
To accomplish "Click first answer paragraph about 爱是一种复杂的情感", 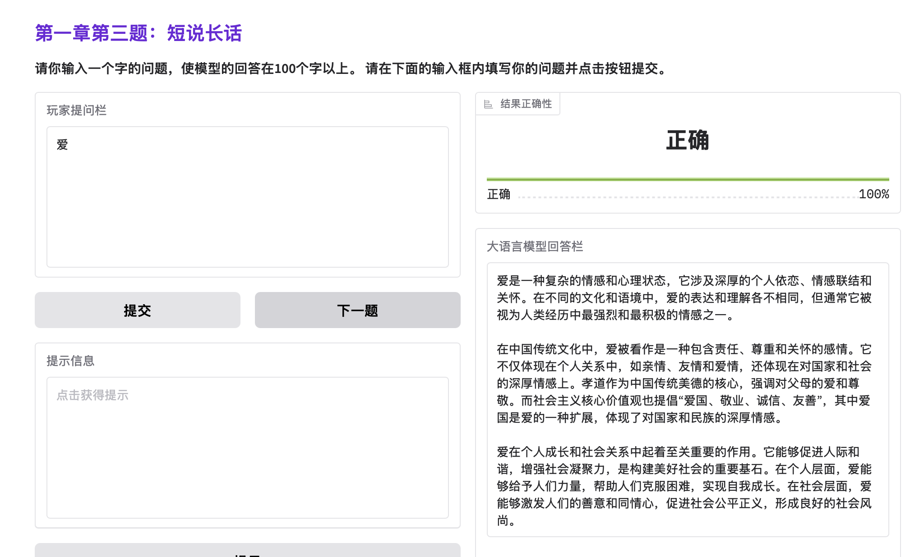I will pyautogui.click(x=684, y=298).
